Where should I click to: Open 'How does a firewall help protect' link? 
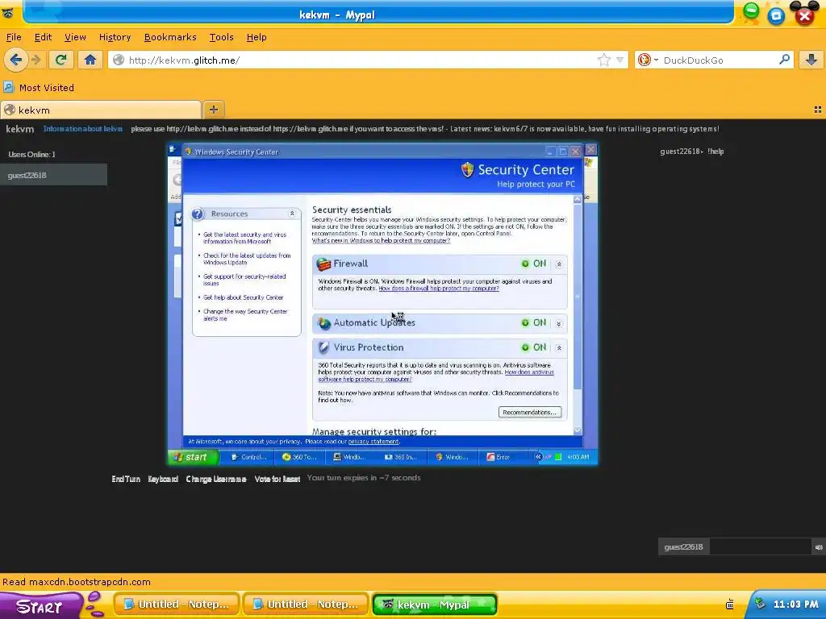point(438,289)
